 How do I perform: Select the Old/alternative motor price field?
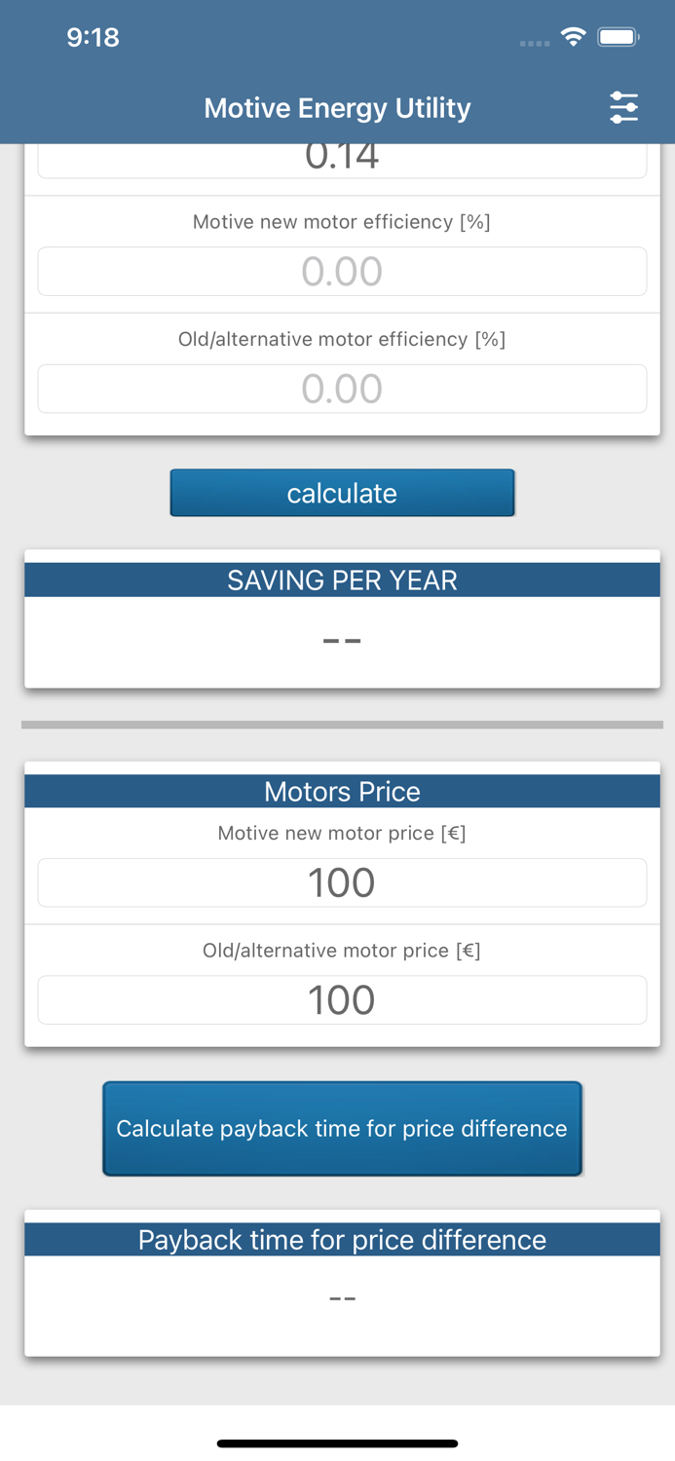coord(342,998)
